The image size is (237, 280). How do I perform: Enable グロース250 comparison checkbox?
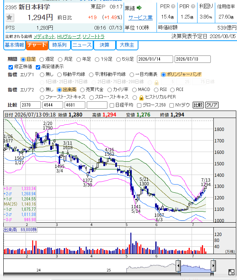(139, 105)
